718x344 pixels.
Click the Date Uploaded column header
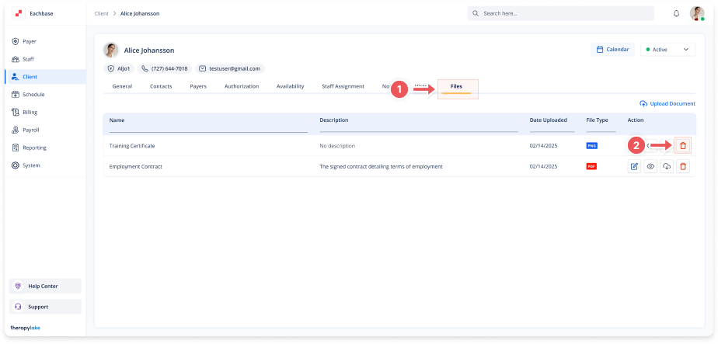tap(549, 120)
